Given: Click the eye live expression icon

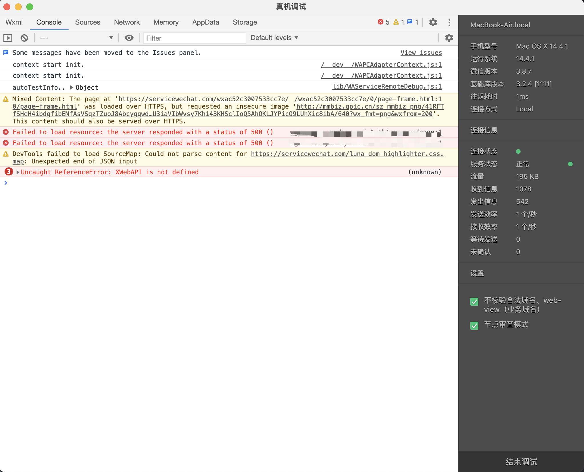Looking at the screenshot, I should 129,38.
